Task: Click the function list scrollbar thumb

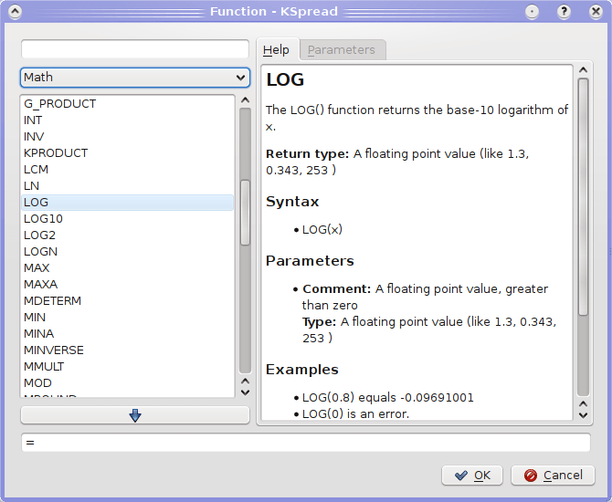Action: coord(245,213)
